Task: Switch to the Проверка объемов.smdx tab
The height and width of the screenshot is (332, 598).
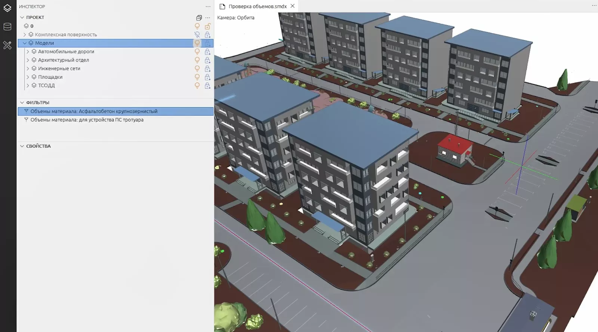Action: pos(257,6)
